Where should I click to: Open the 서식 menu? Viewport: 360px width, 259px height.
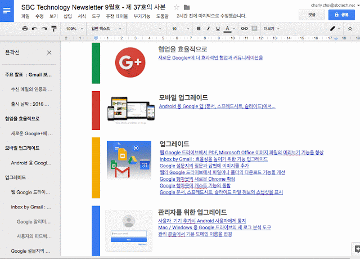(x=82, y=16)
